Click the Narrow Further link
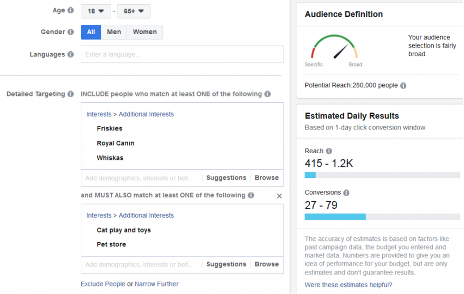Screen dimensions: 464x294 pyautogui.click(x=157, y=284)
